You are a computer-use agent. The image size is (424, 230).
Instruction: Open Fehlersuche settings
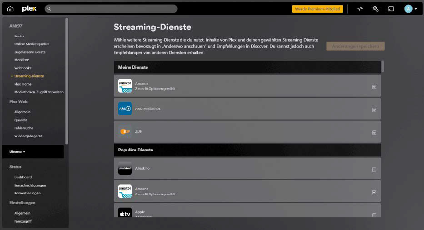tap(24, 128)
